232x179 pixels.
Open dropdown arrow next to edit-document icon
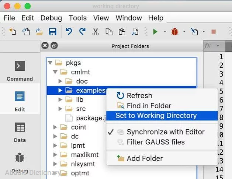click(204, 31)
